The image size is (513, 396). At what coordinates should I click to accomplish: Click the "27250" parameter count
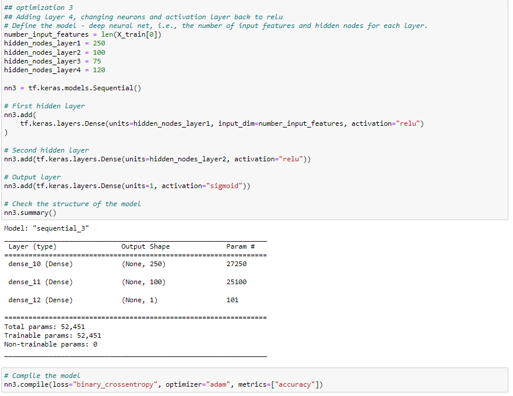click(x=237, y=264)
